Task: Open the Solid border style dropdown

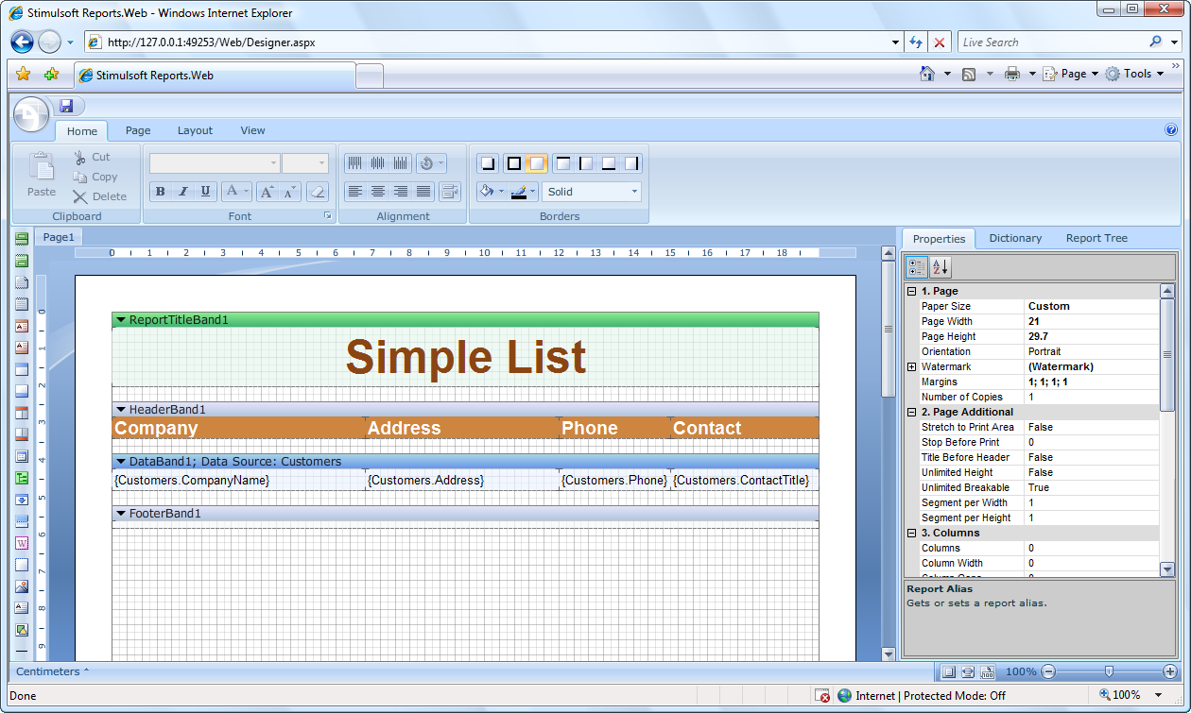Action: pos(592,192)
